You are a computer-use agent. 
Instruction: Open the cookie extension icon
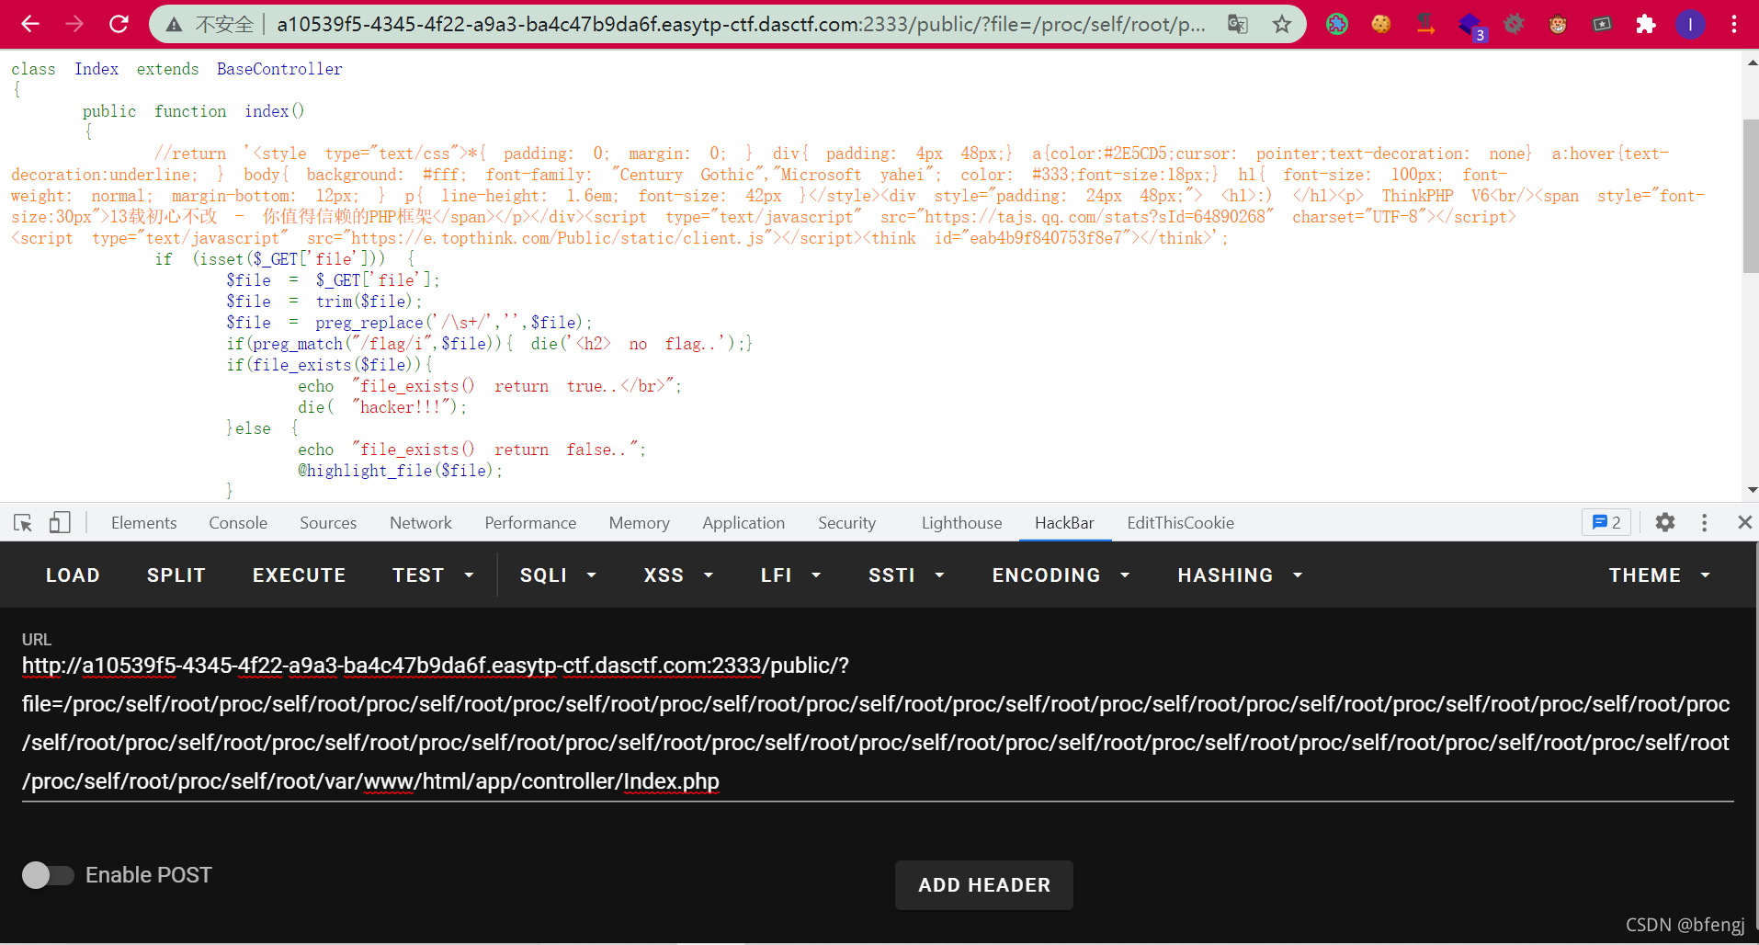(x=1381, y=25)
